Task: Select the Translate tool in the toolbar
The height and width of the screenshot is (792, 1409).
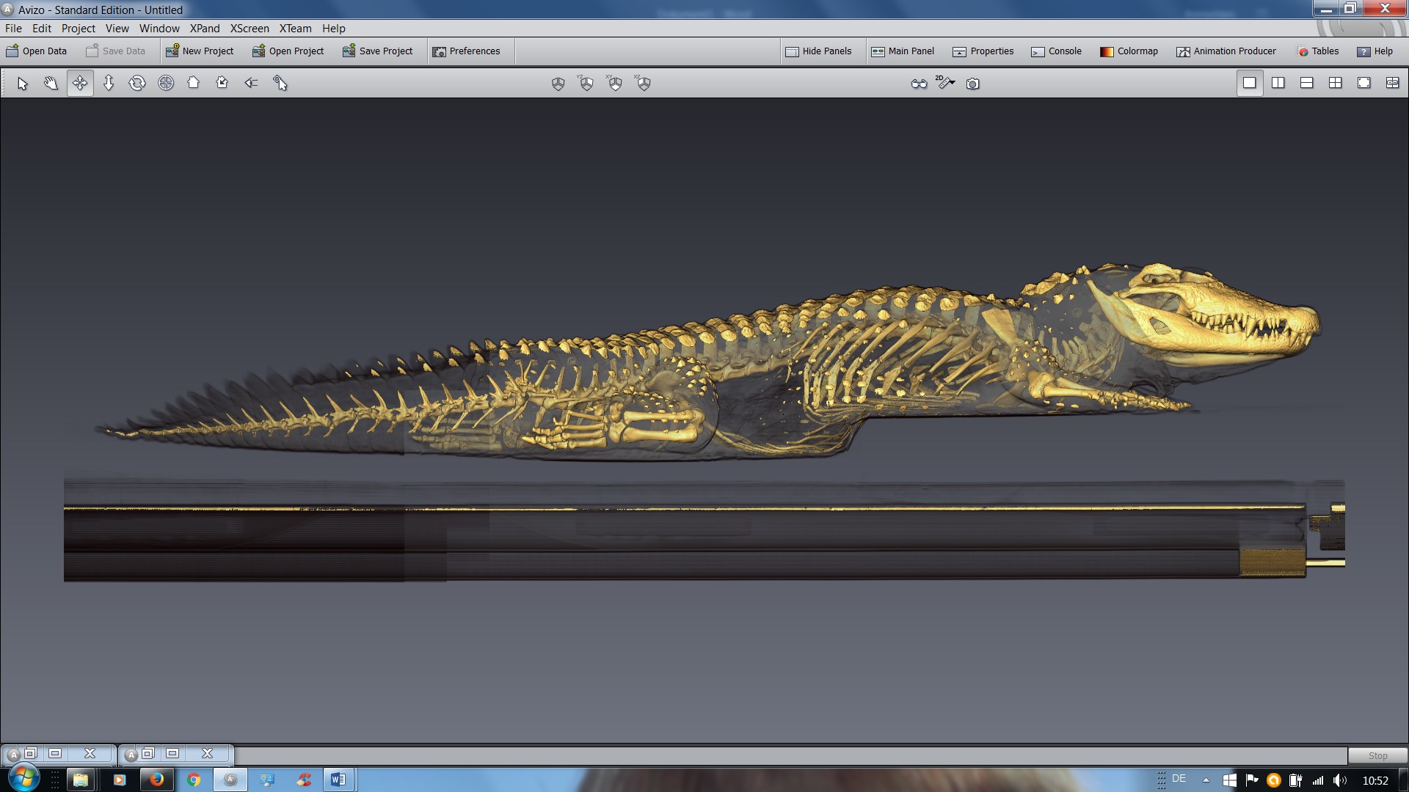Action: [79, 83]
